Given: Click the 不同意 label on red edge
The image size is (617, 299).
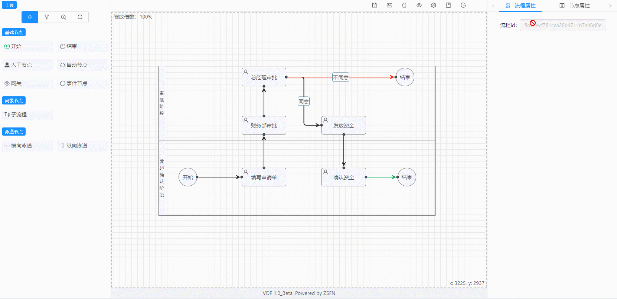Looking at the screenshot, I should [x=341, y=77].
